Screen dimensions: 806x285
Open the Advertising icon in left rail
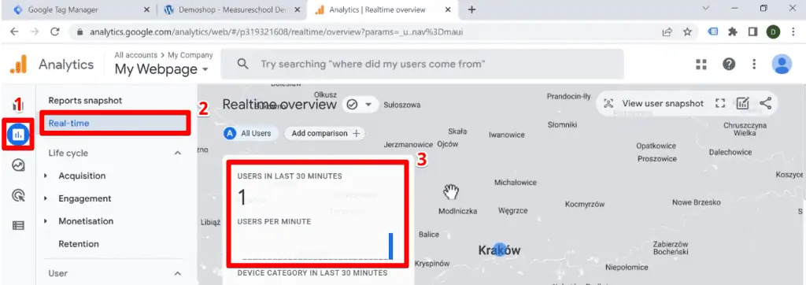(19, 195)
